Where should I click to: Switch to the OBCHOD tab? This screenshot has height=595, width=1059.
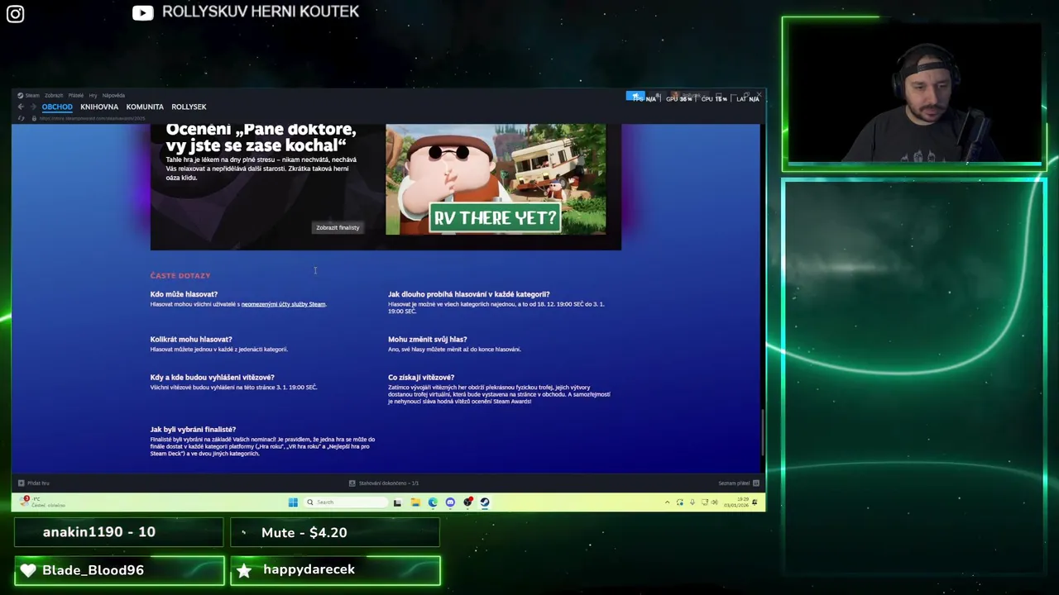(x=57, y=107)
